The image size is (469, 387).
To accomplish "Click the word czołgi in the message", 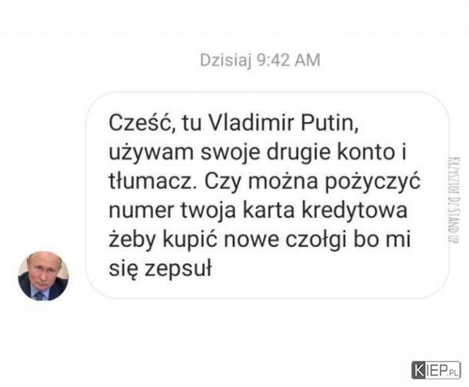I will 316,240.
